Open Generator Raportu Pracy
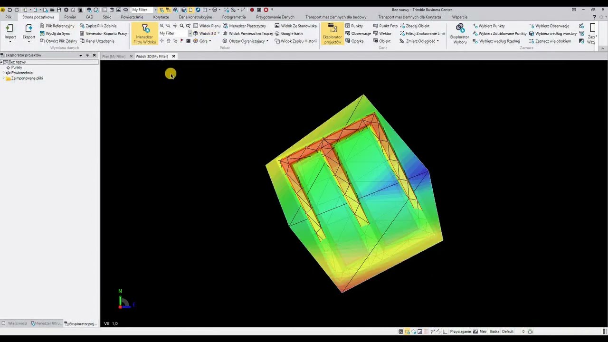Screen dimensions: 608x342 click(103, 34)
